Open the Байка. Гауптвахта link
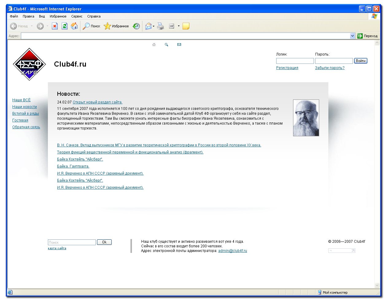This screenshot has width=387, height=302. point(73,166)
